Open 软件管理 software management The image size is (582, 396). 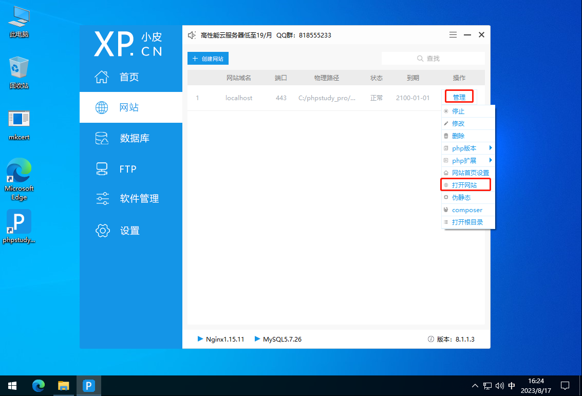pos(130,199)
